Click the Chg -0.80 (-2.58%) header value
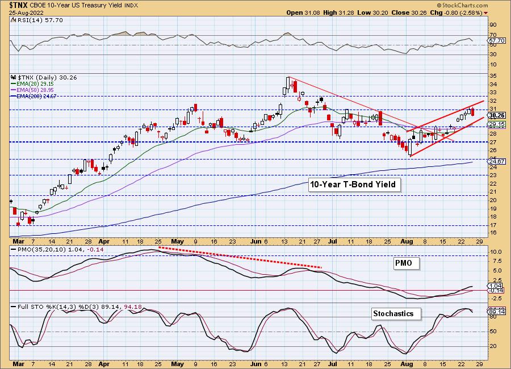 [x=456, y=12]
